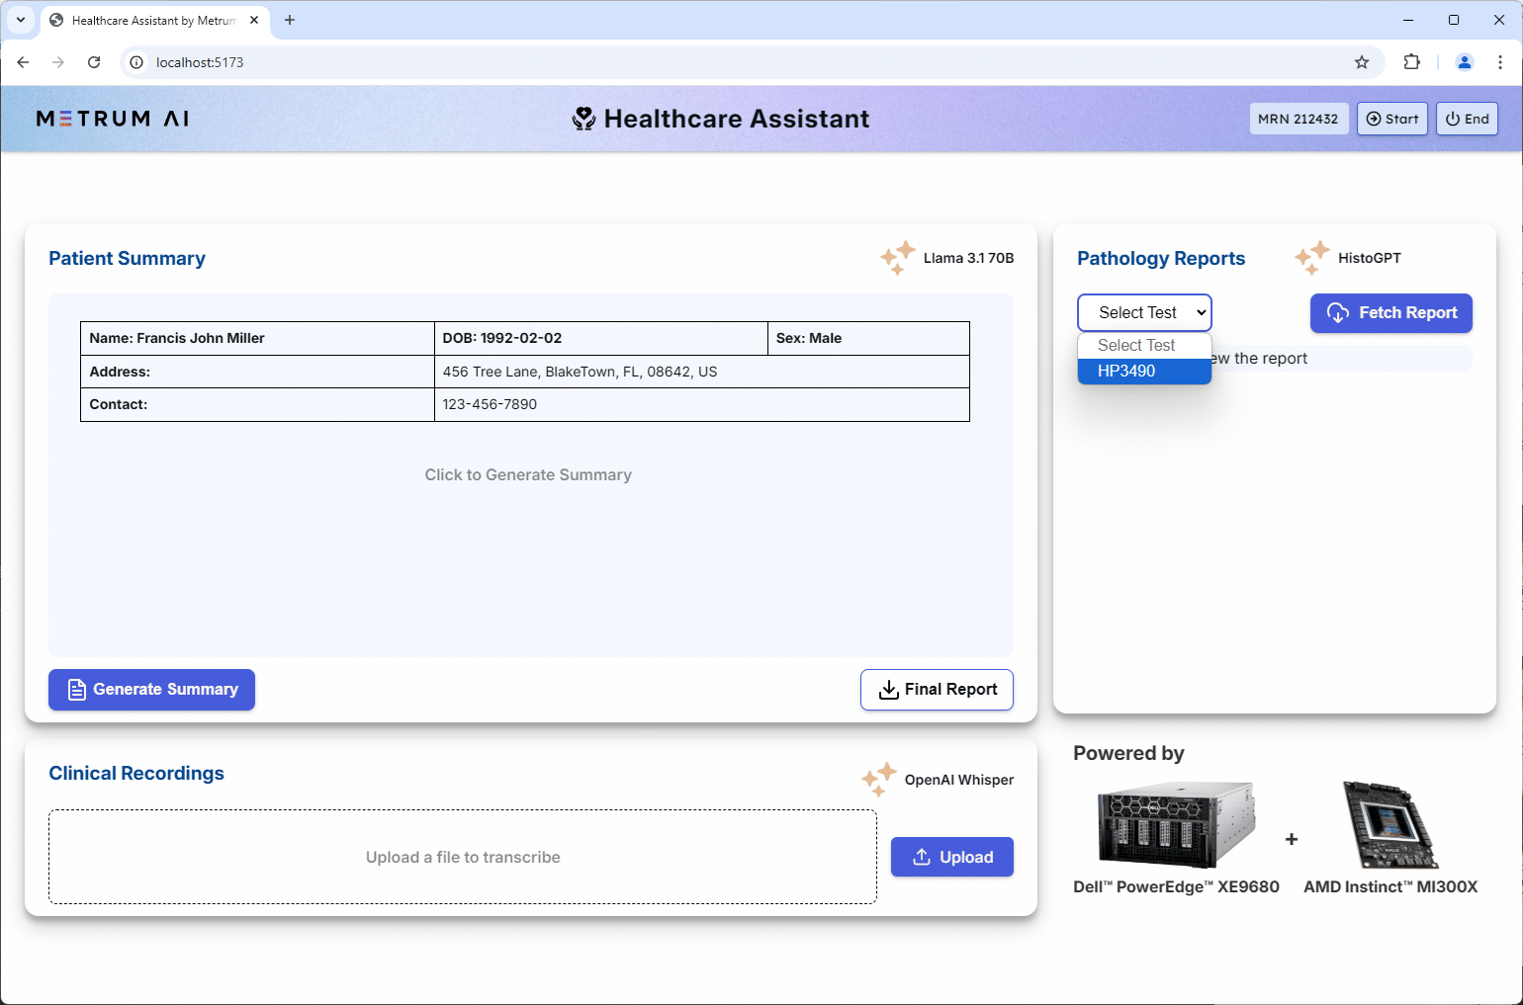Click the Pathology Reports heading
The width and height of the screenshot is (1523, 1005).
1161,258
